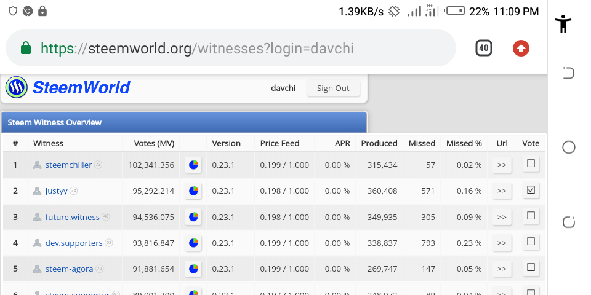Open the pie chart for future.witness
Image resolution: width=591 pixels, height=295 pixels.
pyautogui.click(x=194, y=216)
